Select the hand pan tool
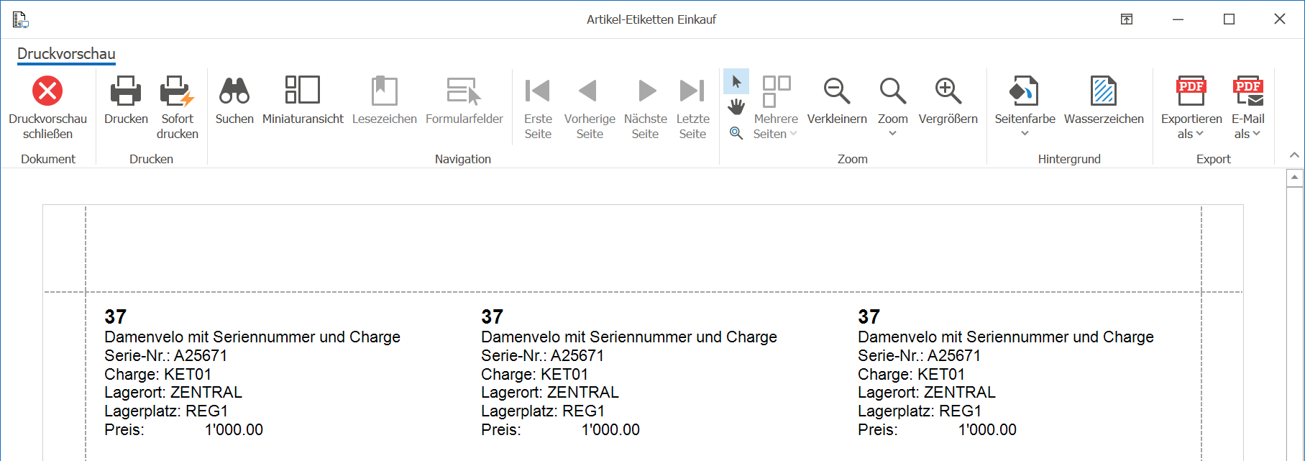The width and height of the screenshot is (1305, 461). click(x=736, y=107)
